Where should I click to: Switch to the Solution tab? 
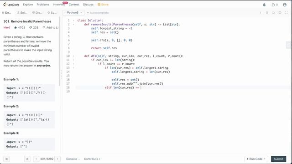point(22,13)
